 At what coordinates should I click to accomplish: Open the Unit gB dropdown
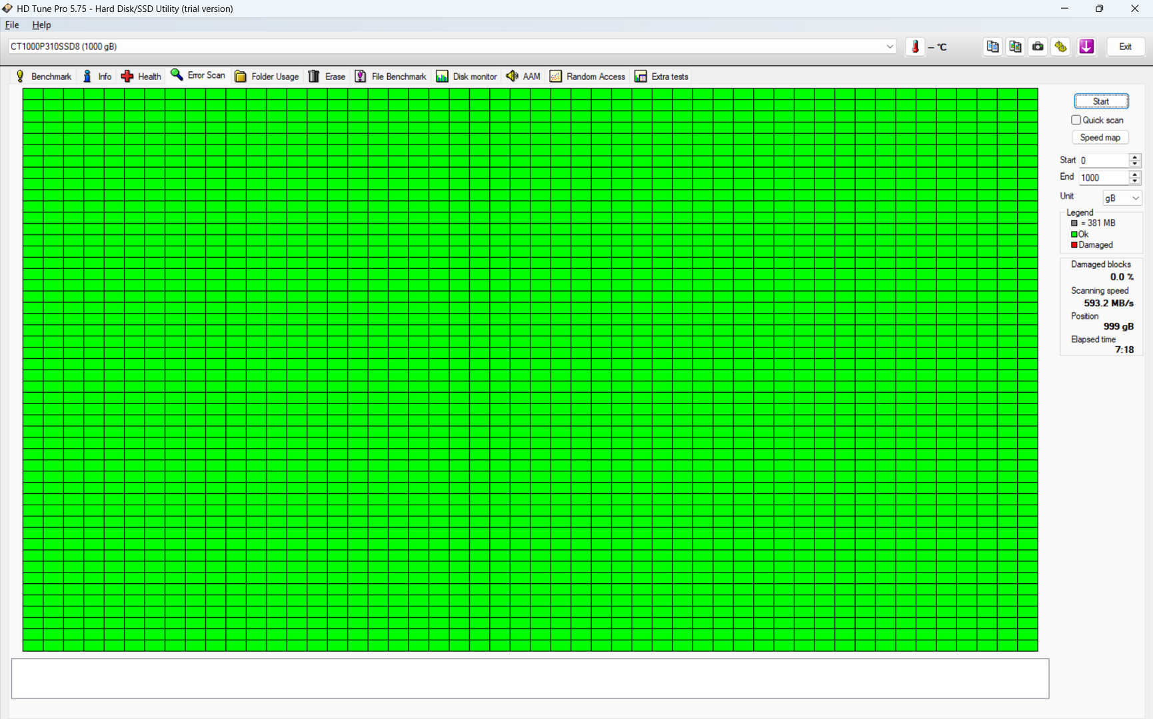click(x=1122, y=198)
